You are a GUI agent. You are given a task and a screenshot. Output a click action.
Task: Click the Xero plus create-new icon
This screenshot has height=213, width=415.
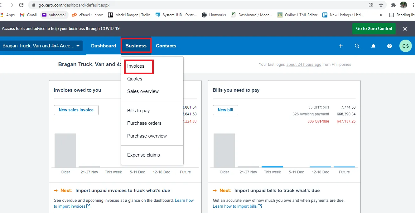pos(341,46)
